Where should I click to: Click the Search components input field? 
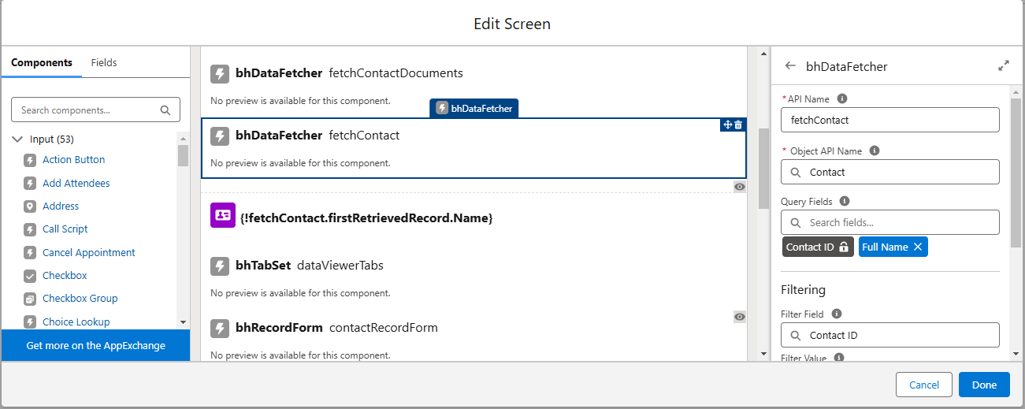[95, 110]
